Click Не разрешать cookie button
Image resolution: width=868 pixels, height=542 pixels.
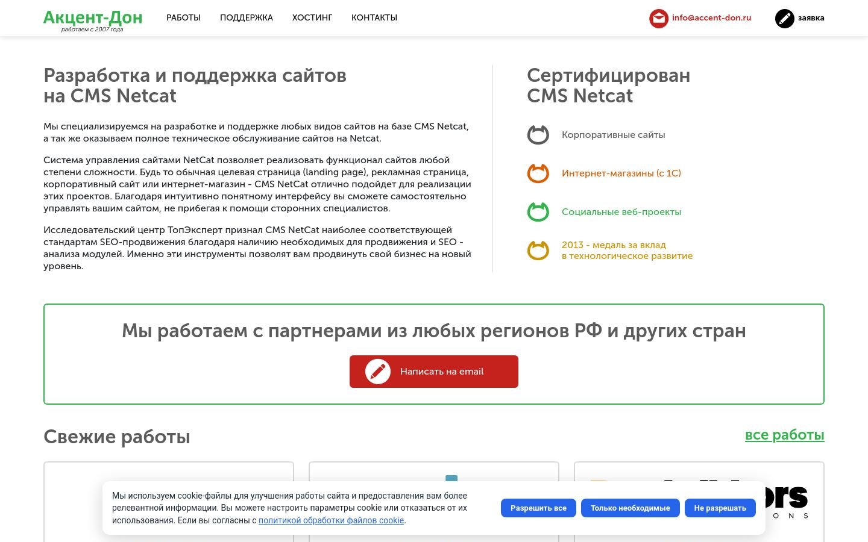720,508
